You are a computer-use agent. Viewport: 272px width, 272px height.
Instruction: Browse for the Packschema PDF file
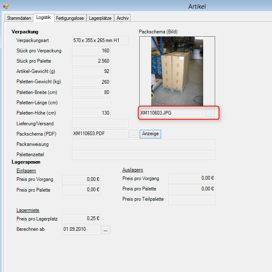(134, 134)
